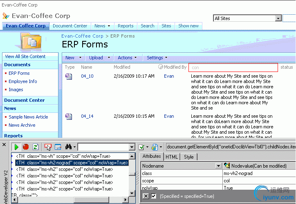Image resolution: width=296 pixels, height=204 pixels.
Task: Click the binoculars find icon
Action: [x=68, y=147]
